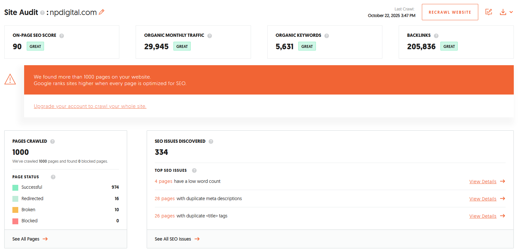Screen dimensions: 519x251
Task: Click '4 pages' low word count text
Action: [163, 181]
